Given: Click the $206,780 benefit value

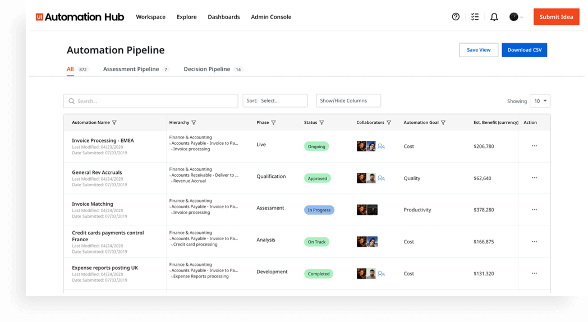Looking at the screenshot, I should pos(484,146).
